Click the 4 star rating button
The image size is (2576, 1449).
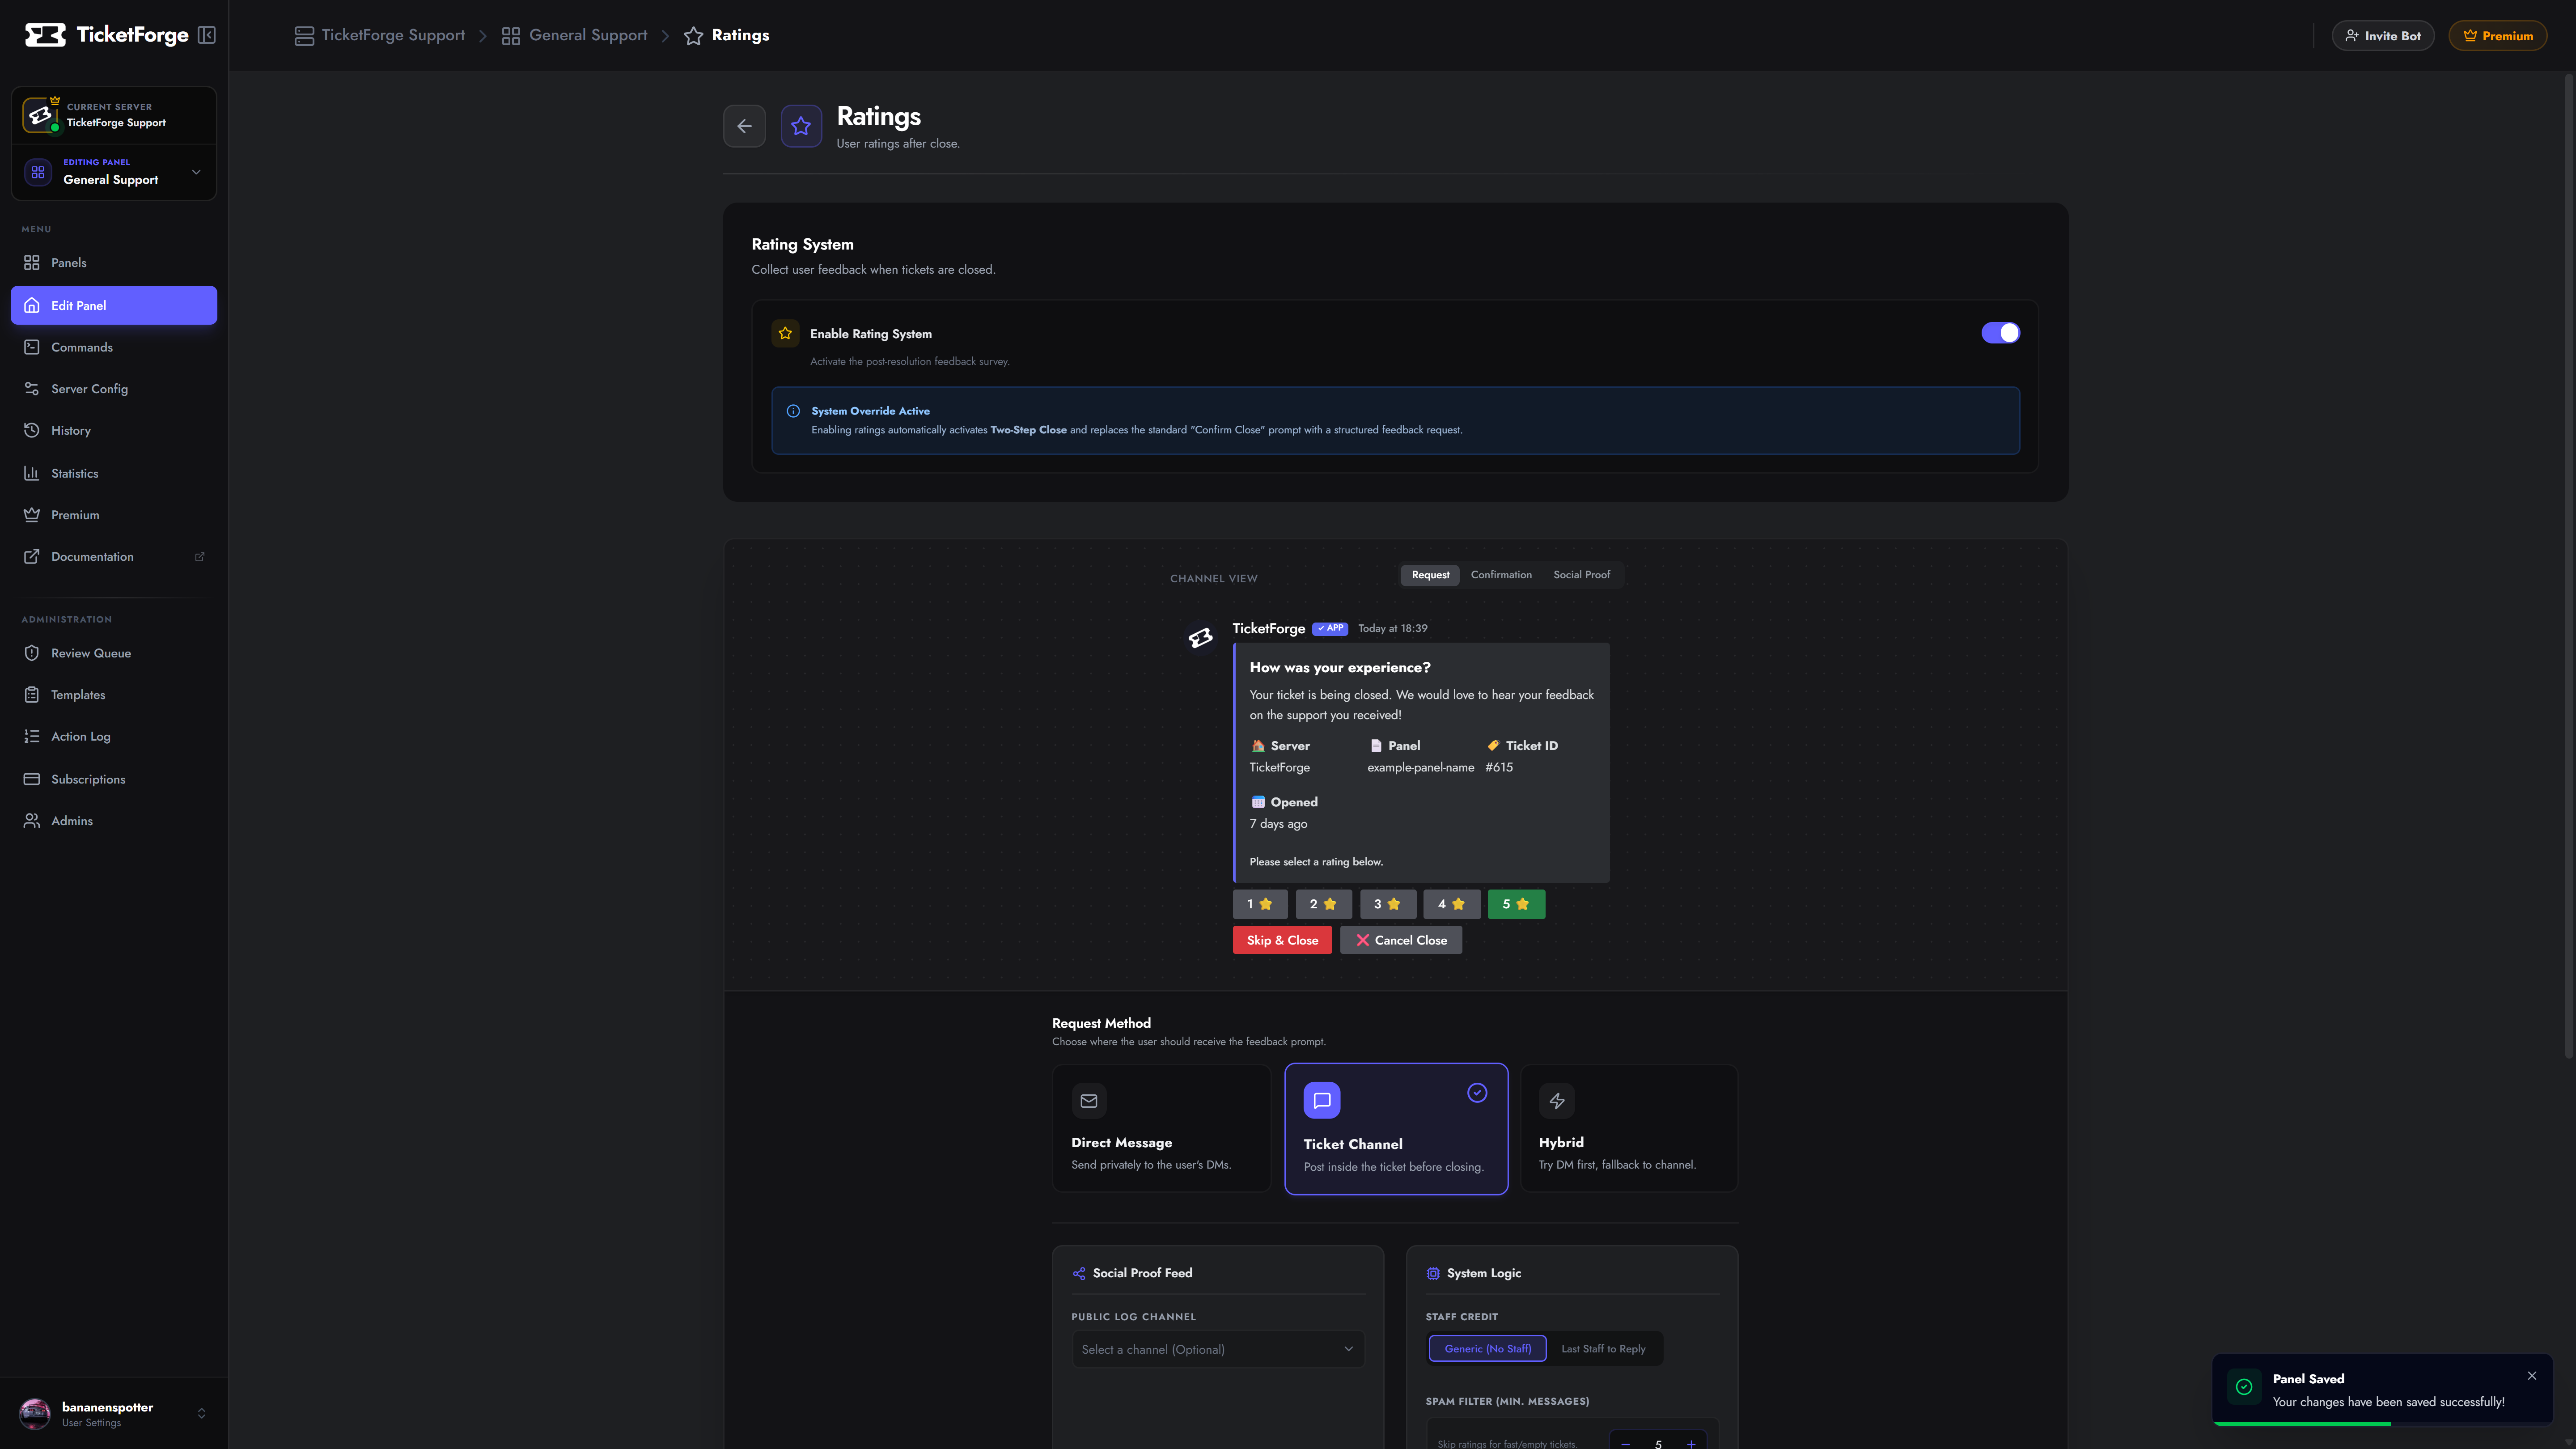(1452, 904)
